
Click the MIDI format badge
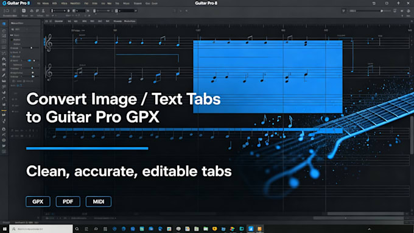tap(99, 201)
